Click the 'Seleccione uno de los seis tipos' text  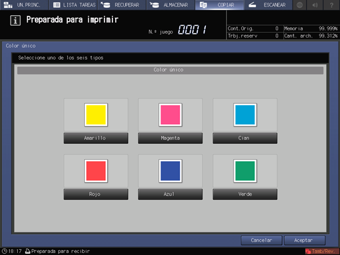coord(61,58)
